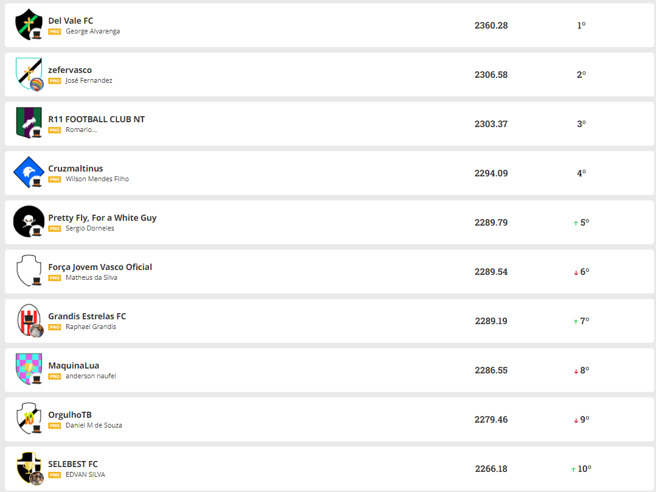Click the MaquinaLua checkered crest
Image resolution: width=656 pixels, height=492 pixels.
[28, 369]
